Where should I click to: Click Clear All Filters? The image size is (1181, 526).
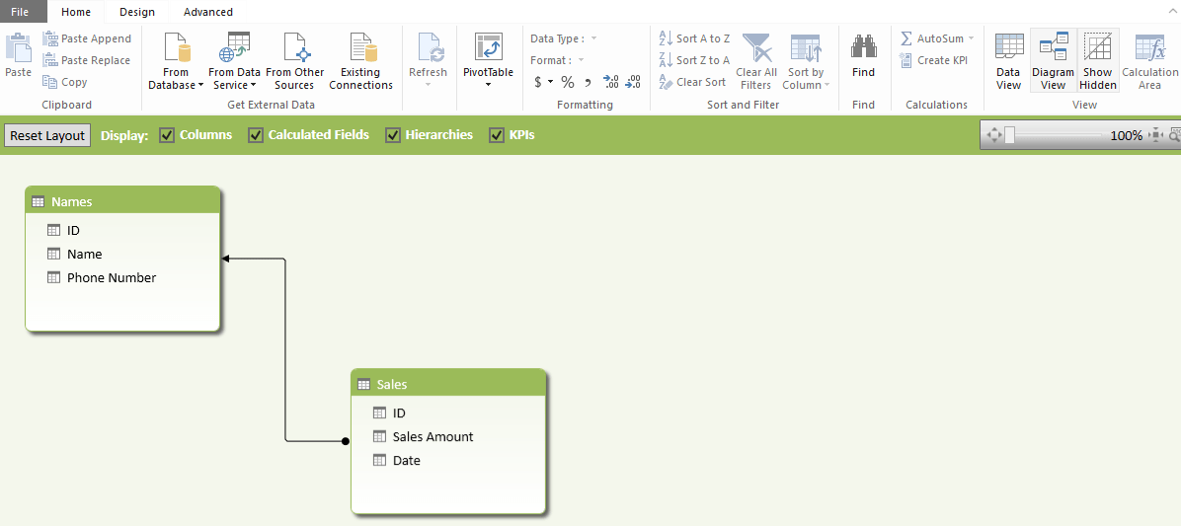click(x=756, y=62)
